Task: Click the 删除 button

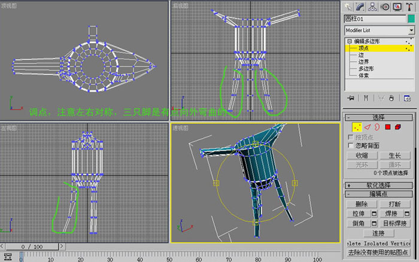Action: (362, 204)
